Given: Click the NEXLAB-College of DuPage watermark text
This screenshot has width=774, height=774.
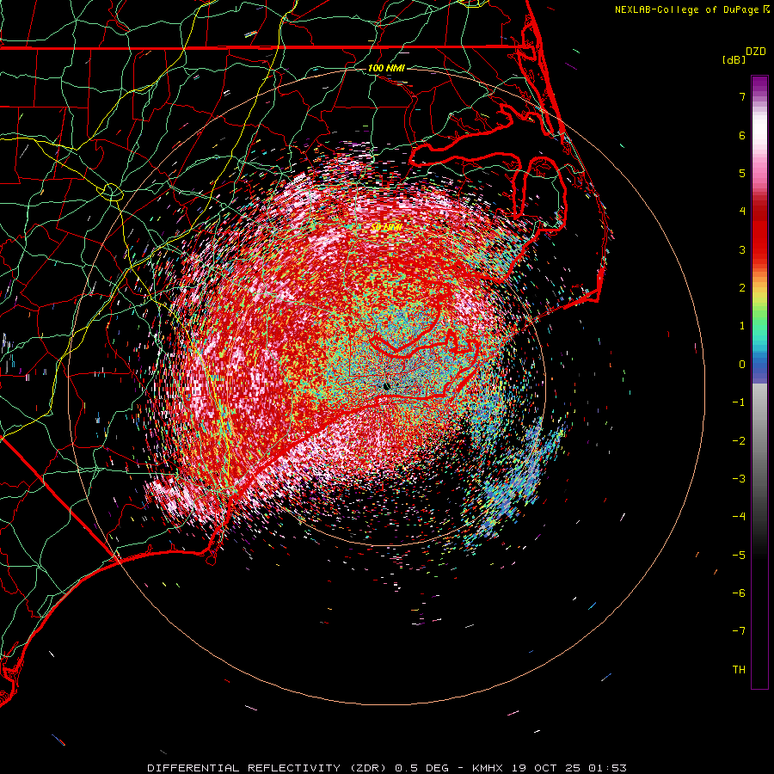Looking at the screenshot, I should 692,9.
